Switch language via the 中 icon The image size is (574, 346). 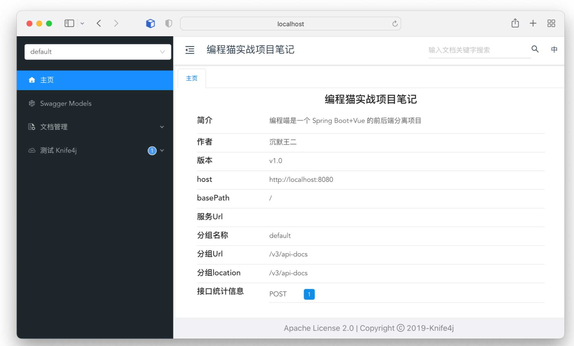[x=554, y=49]
